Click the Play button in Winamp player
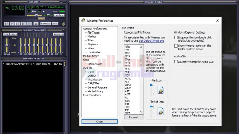239x134 pixels. pyautogui.click(x=12, y=24)
